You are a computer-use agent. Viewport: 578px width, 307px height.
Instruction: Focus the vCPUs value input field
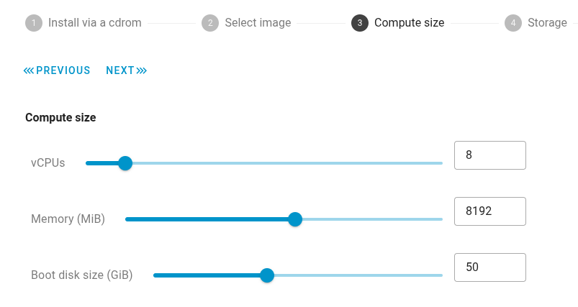(490, 155)
